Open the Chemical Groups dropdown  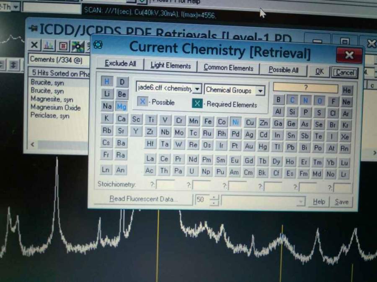[260, 91]
